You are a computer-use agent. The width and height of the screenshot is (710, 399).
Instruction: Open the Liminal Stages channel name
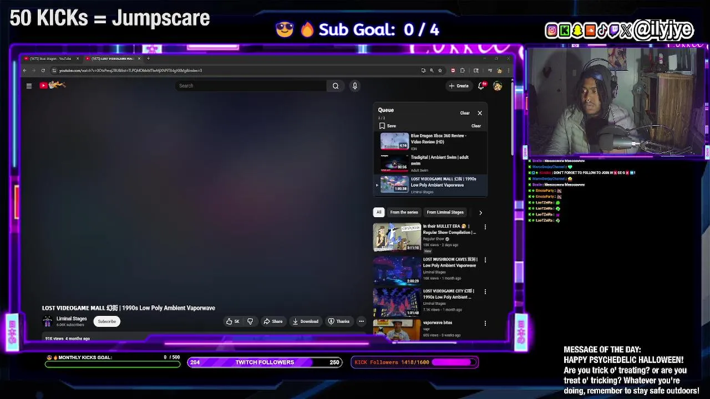coord(72,319)
